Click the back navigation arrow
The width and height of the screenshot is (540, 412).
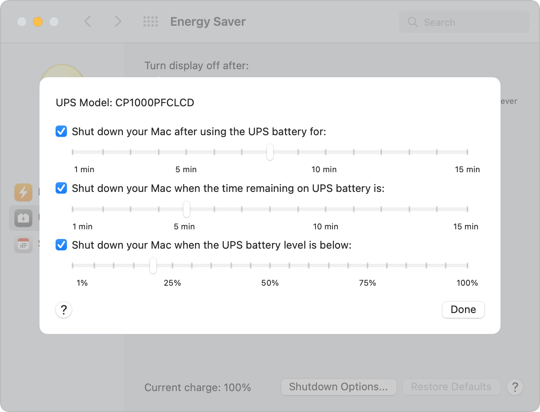click(87, 22)
